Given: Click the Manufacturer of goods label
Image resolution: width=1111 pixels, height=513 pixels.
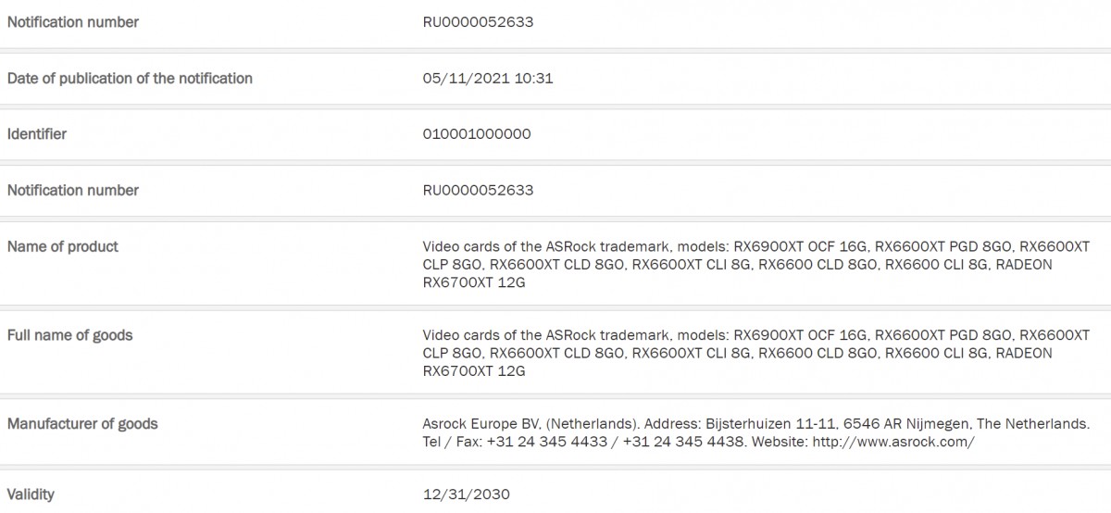Looking at the screenshot, I should (82, 424).
